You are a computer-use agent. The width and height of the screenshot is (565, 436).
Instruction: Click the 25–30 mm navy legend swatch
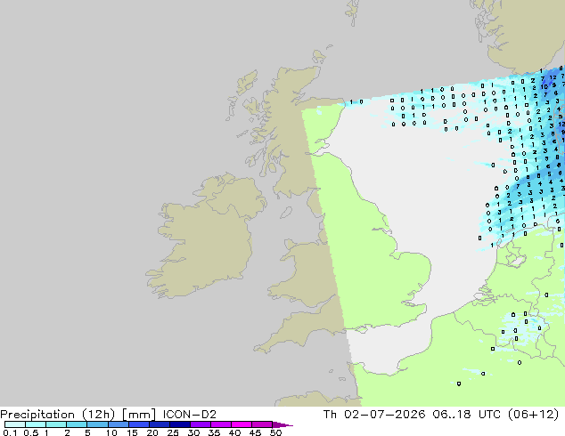[x=179, y=424]
